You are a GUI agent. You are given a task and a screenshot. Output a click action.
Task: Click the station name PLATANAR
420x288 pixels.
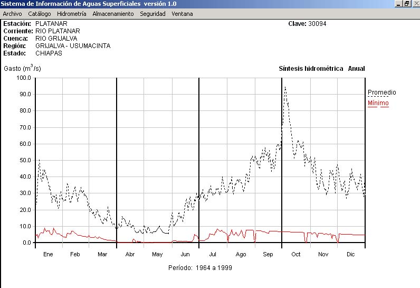[x=51, y=24]
